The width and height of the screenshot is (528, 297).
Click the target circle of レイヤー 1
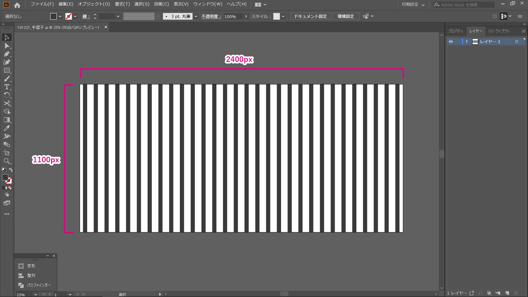pyautogui.click(x=517, y=42)
